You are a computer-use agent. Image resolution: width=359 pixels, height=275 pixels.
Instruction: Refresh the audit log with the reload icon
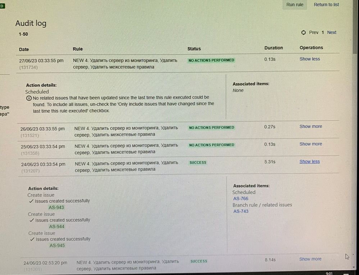[303, 32]
